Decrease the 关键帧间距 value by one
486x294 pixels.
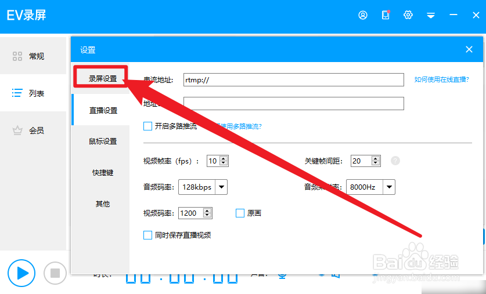[x=376, y=163]
